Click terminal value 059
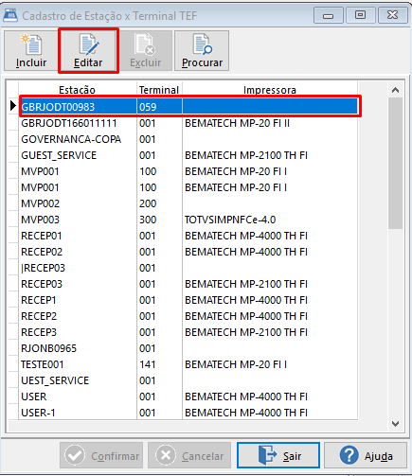The height and width of the screenshot is (476, 412). (148, 107)
